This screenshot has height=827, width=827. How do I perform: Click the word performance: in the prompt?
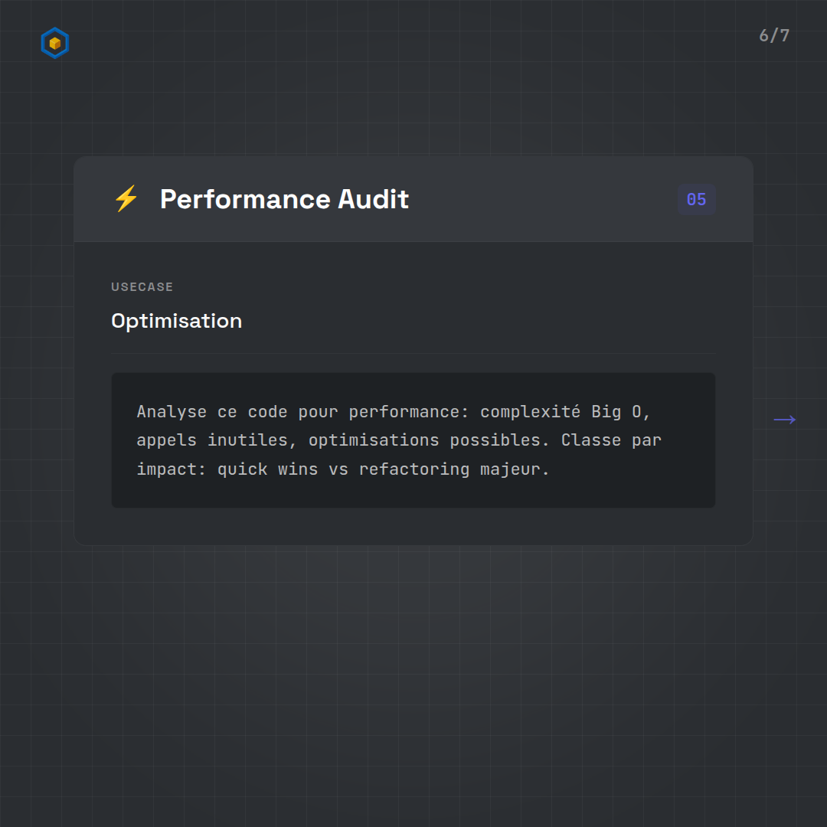coord(409,412)
